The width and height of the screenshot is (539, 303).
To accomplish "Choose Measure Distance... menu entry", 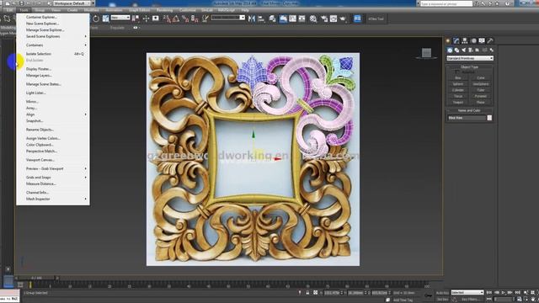I will 53,183.
